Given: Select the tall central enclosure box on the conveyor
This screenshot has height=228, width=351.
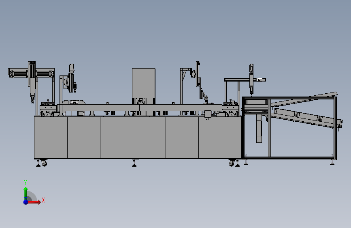Looking at the screenshot, I should (x=143, y=83).
